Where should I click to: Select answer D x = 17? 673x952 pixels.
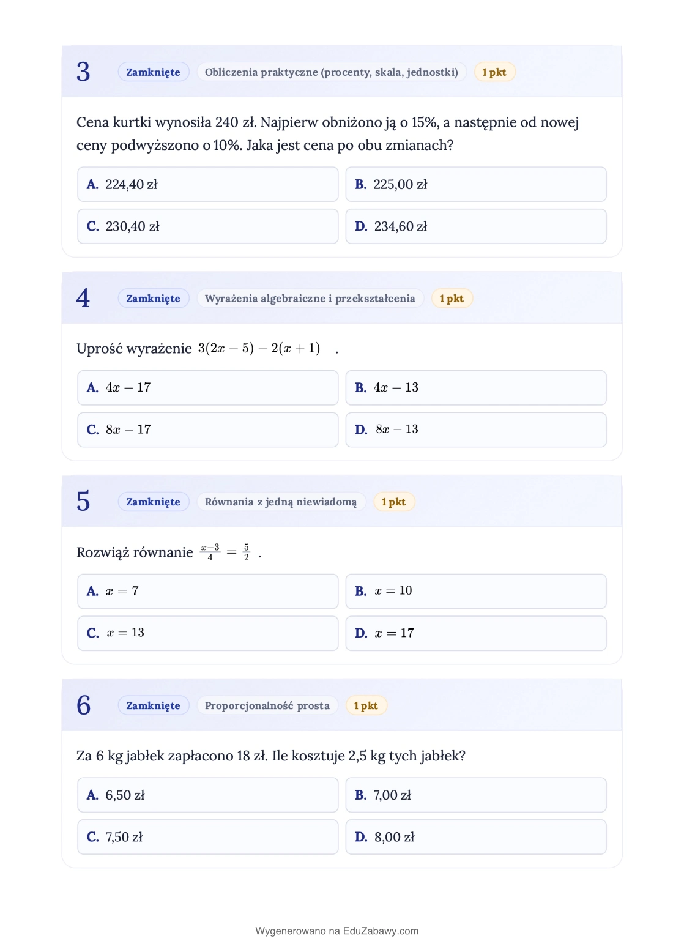(x=475, y=633)
